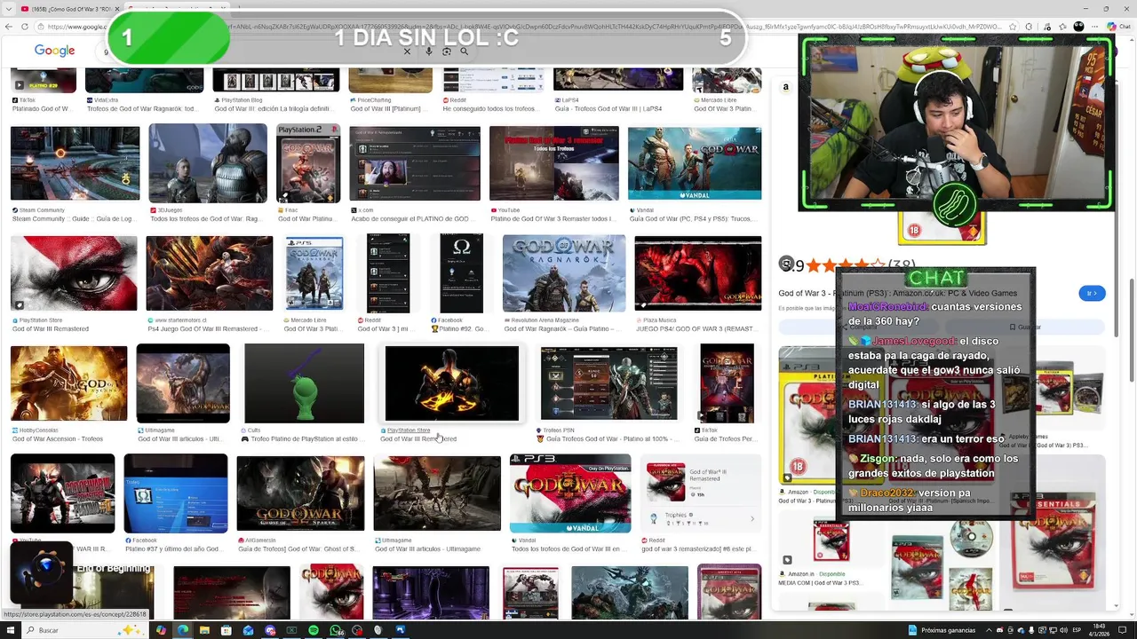Open Mercado Libre PS5 God of War thumbnail
Image resolution: width=1137 pixels, height=639 pixels.
point(314,273)
